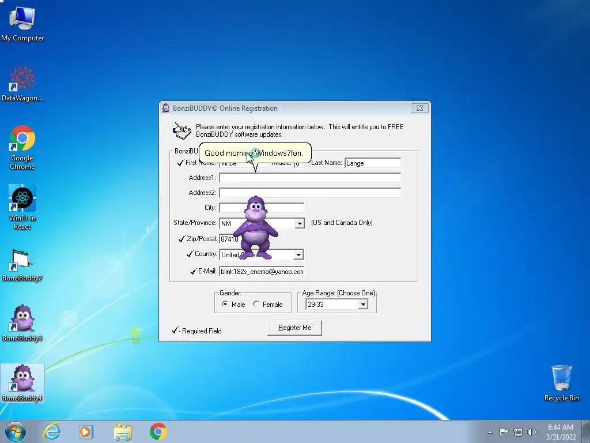Open Recycle Bin on desktop
The width and height of the screenshot is (590, 443).
[x=561, y=383]
